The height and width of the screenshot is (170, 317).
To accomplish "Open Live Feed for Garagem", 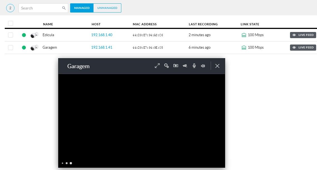I will coord(303,48).
